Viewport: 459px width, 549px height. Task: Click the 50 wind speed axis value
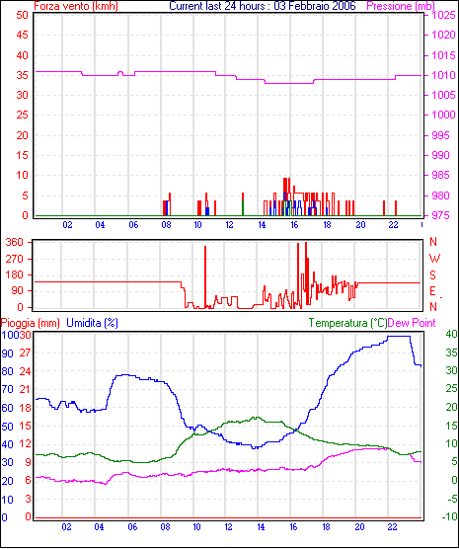click(x=22, y=15)
